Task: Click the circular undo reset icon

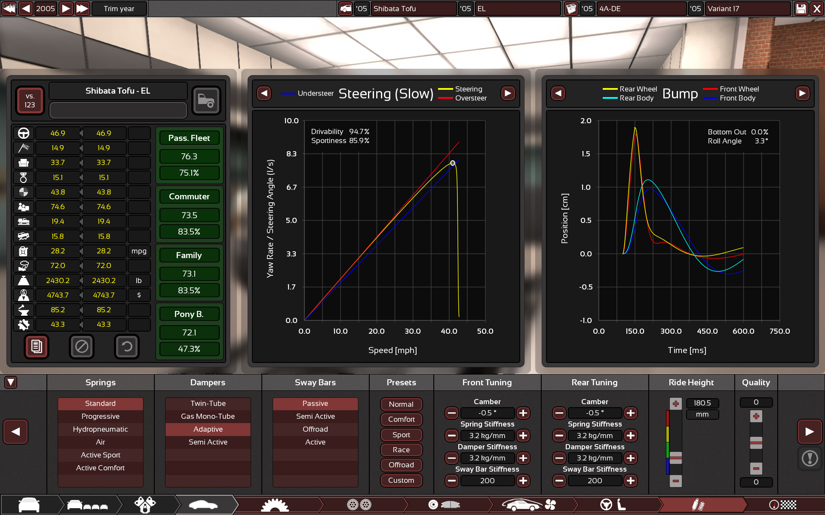Action: pos(126,346)
